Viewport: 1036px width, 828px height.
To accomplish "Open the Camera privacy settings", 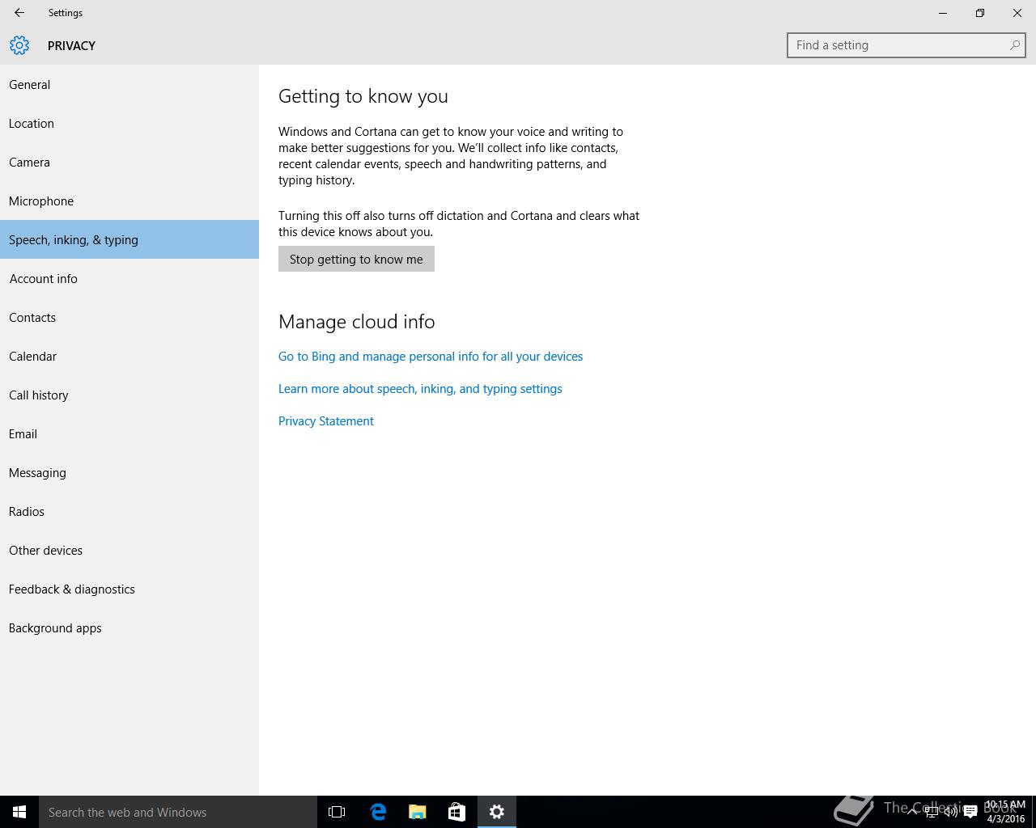I will (129, 162).
